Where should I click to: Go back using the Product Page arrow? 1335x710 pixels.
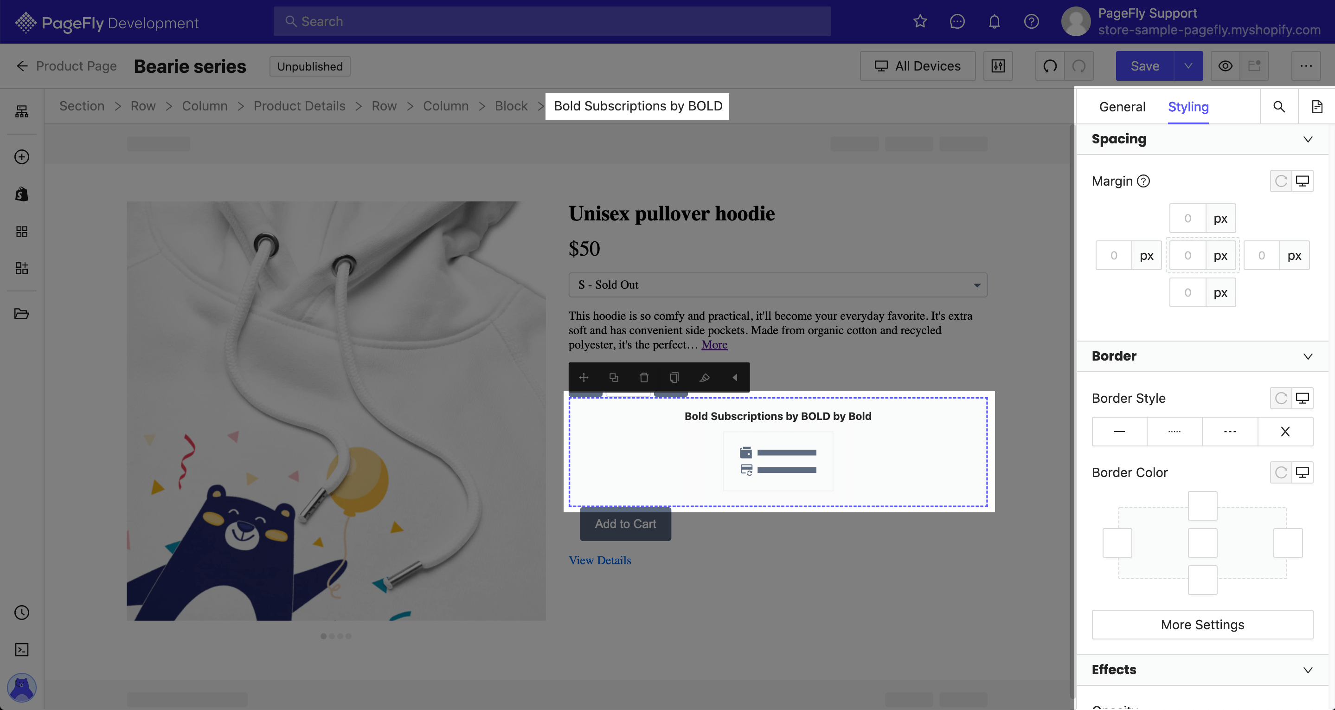click(22, 66)
